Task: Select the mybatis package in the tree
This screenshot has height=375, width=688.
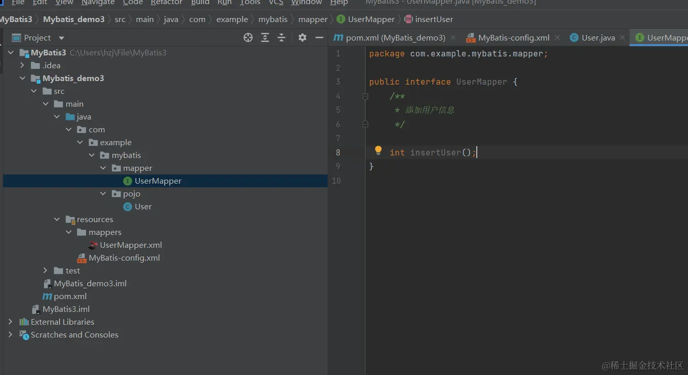Action: point(126,155)
